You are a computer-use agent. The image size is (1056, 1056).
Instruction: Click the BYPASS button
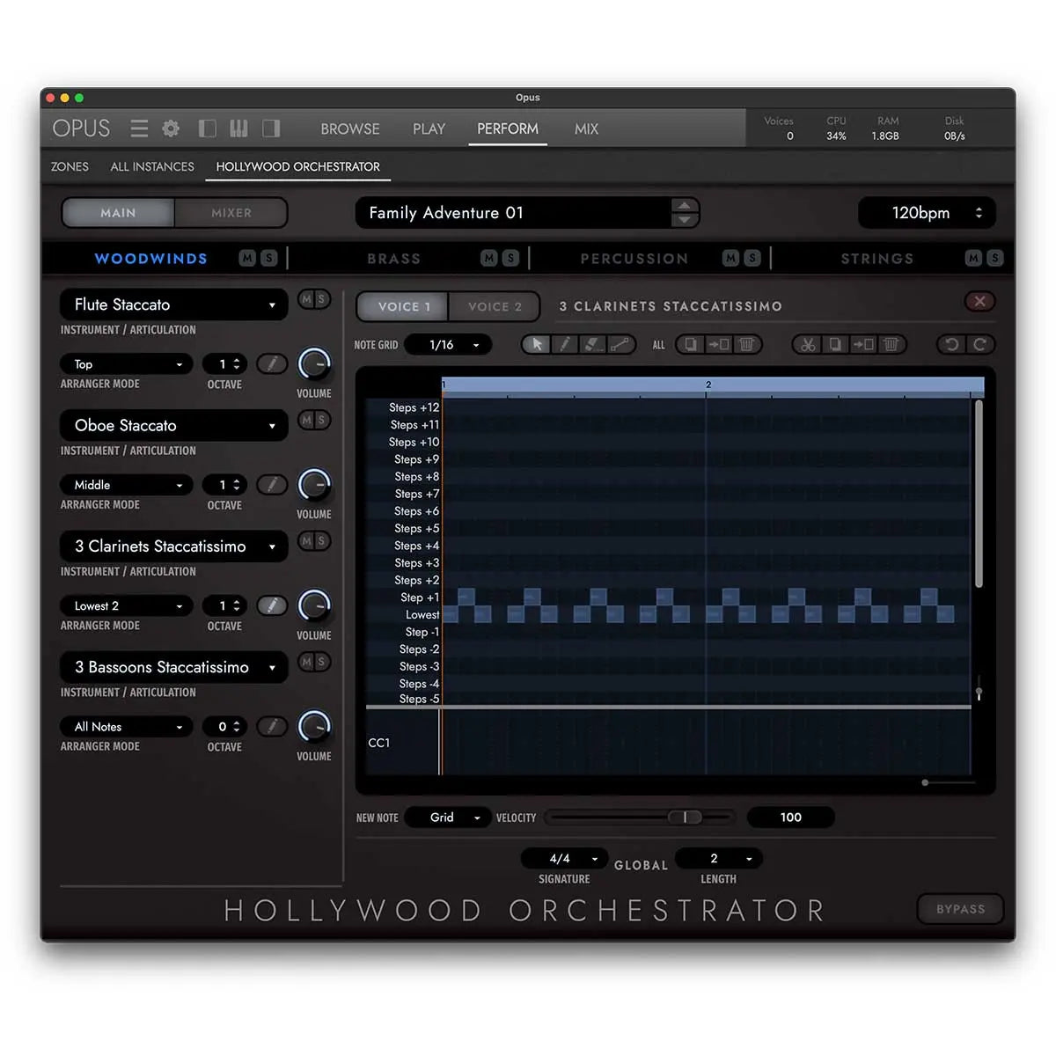[x=960, y=909]
